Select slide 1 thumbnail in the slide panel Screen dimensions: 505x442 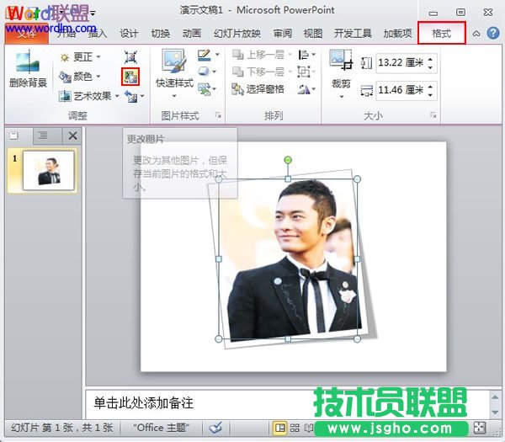47,171
